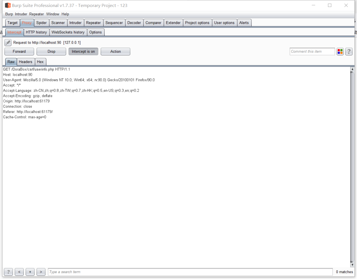Click the Referer header line
The image size is (357, 279).
pyautogui.click(x=28, y=112)
